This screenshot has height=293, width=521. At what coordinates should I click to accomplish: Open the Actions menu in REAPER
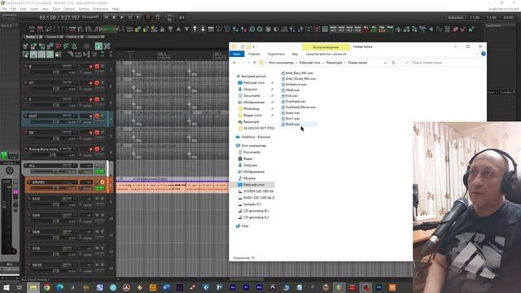84,9
